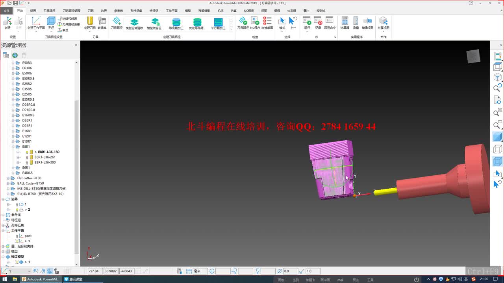Open 碰撞截面 collision section tool
The width and height of the screenshot is (504, 283).
click(267, 23)
